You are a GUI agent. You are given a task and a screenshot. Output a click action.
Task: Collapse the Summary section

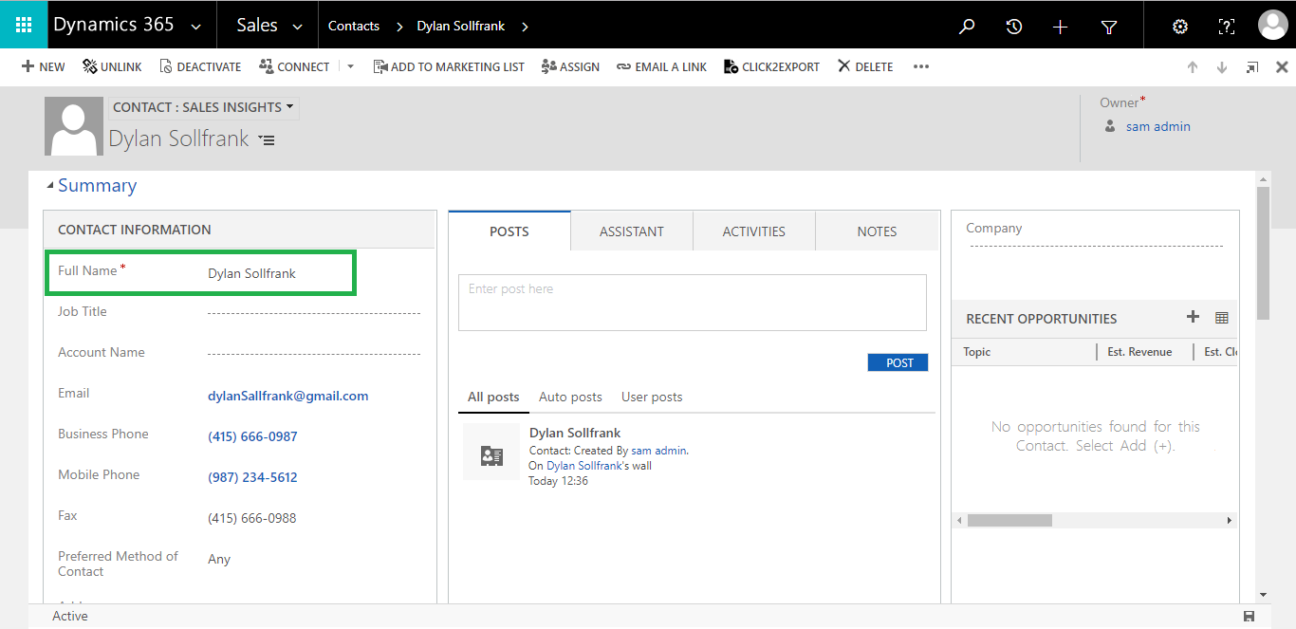pyautogui.click(x=50, y=186)
